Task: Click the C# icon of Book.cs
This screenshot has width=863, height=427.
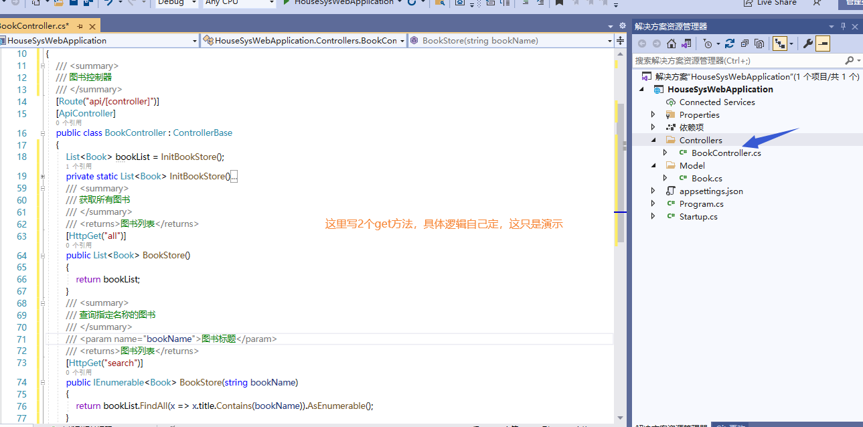Action: tap(684, 178)
